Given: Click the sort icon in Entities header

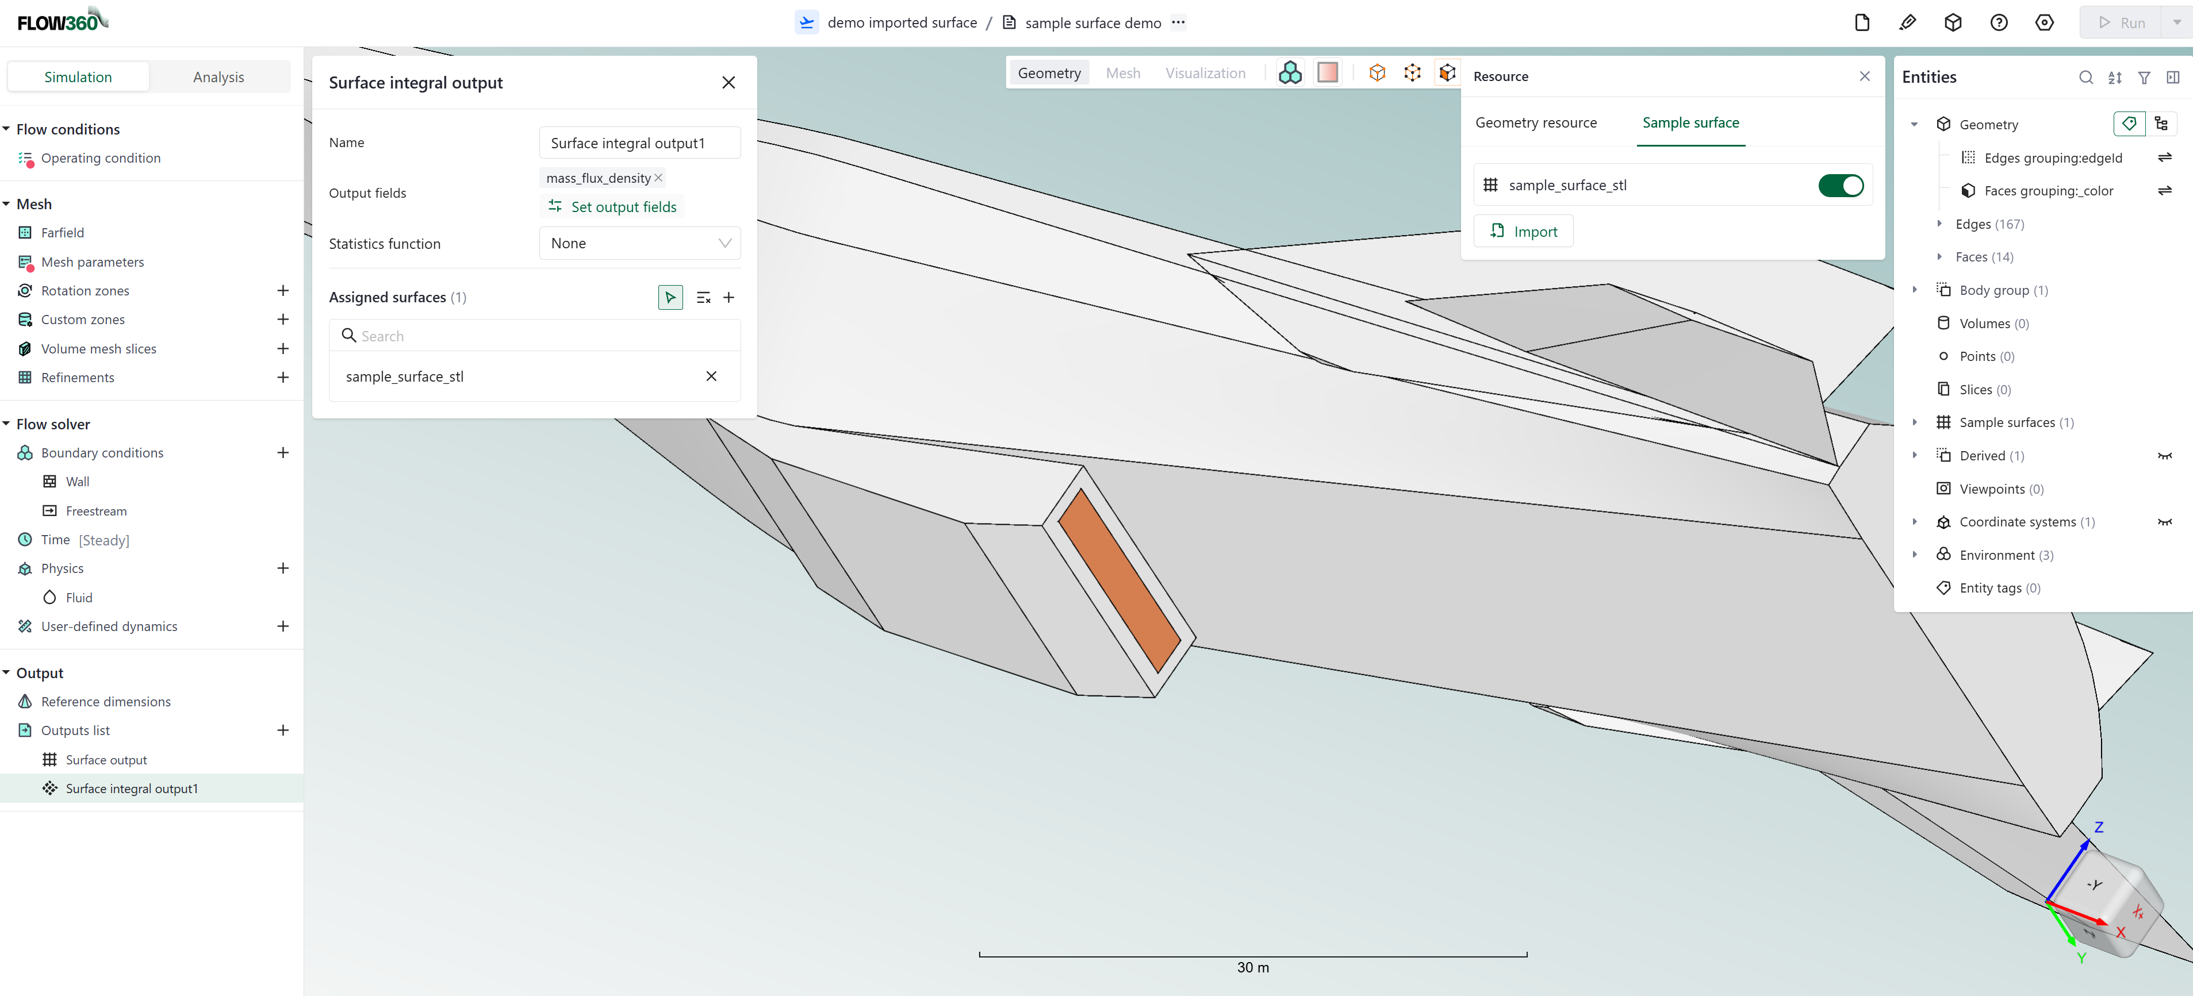Looking at the screenshot, I should point(2115,78).
